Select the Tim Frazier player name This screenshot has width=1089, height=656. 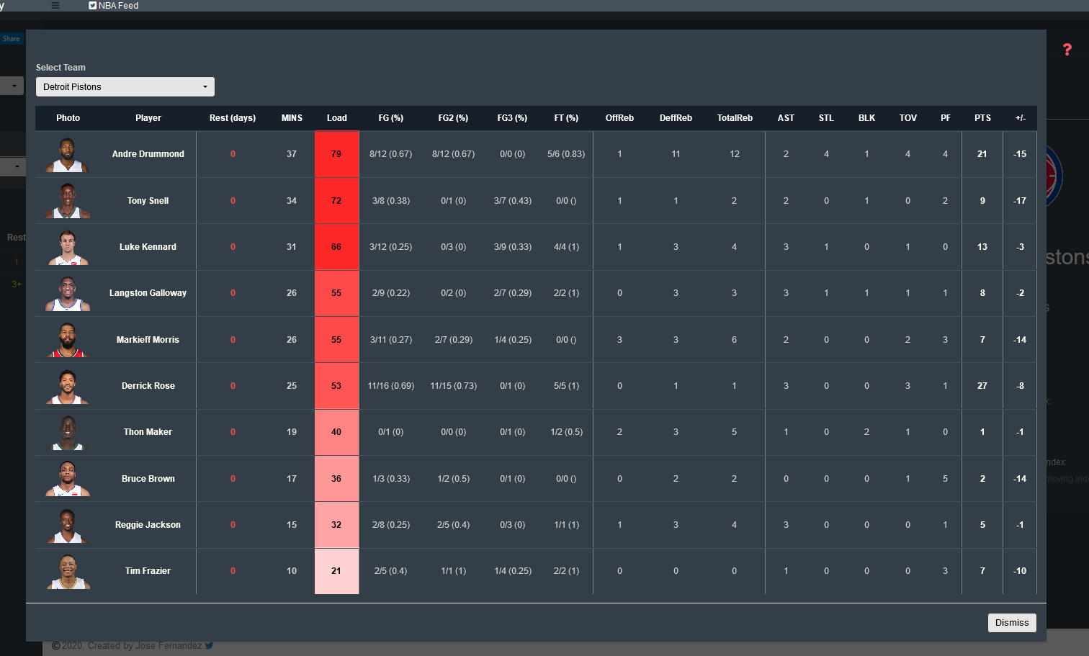point(148,571)
